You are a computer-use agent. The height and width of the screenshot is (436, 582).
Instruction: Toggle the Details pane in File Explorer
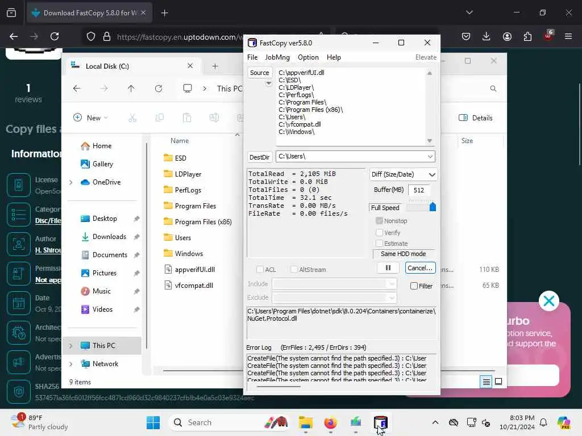tap(476, 118)
